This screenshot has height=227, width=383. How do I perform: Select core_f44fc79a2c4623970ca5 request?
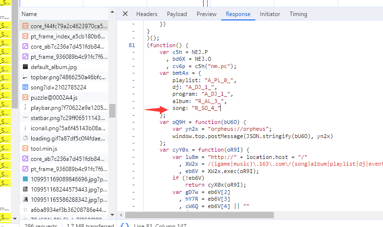click(64, 26)
